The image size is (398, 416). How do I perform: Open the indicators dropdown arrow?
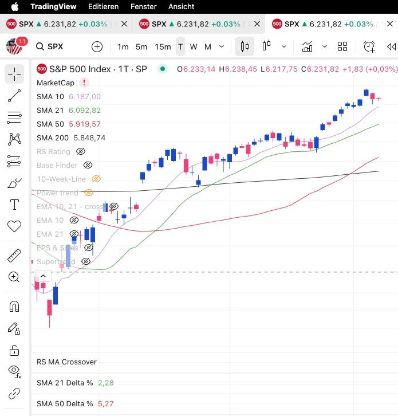[x=324, y=46]
